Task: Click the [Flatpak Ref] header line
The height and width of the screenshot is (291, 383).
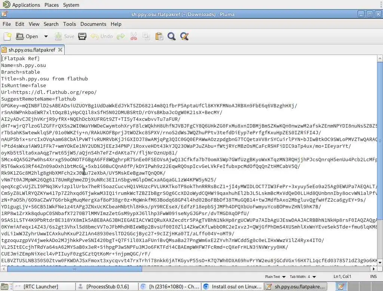Action: [20, 59]
